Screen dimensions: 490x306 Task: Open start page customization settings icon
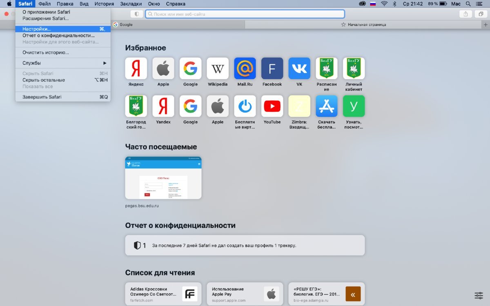click(x=479, y=295)
